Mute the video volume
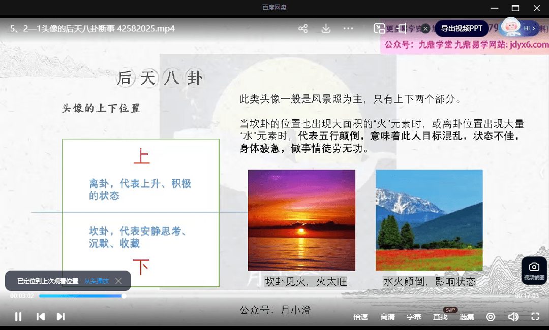 (x=513, y=317)
